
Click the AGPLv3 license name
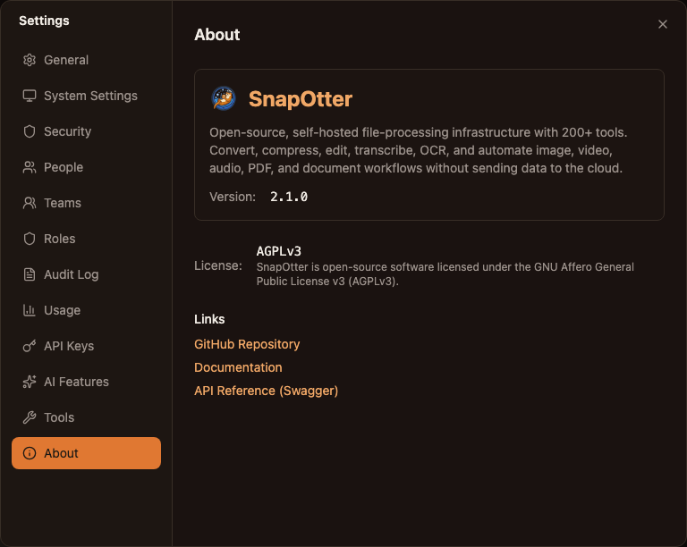click(x=279, y=251)
